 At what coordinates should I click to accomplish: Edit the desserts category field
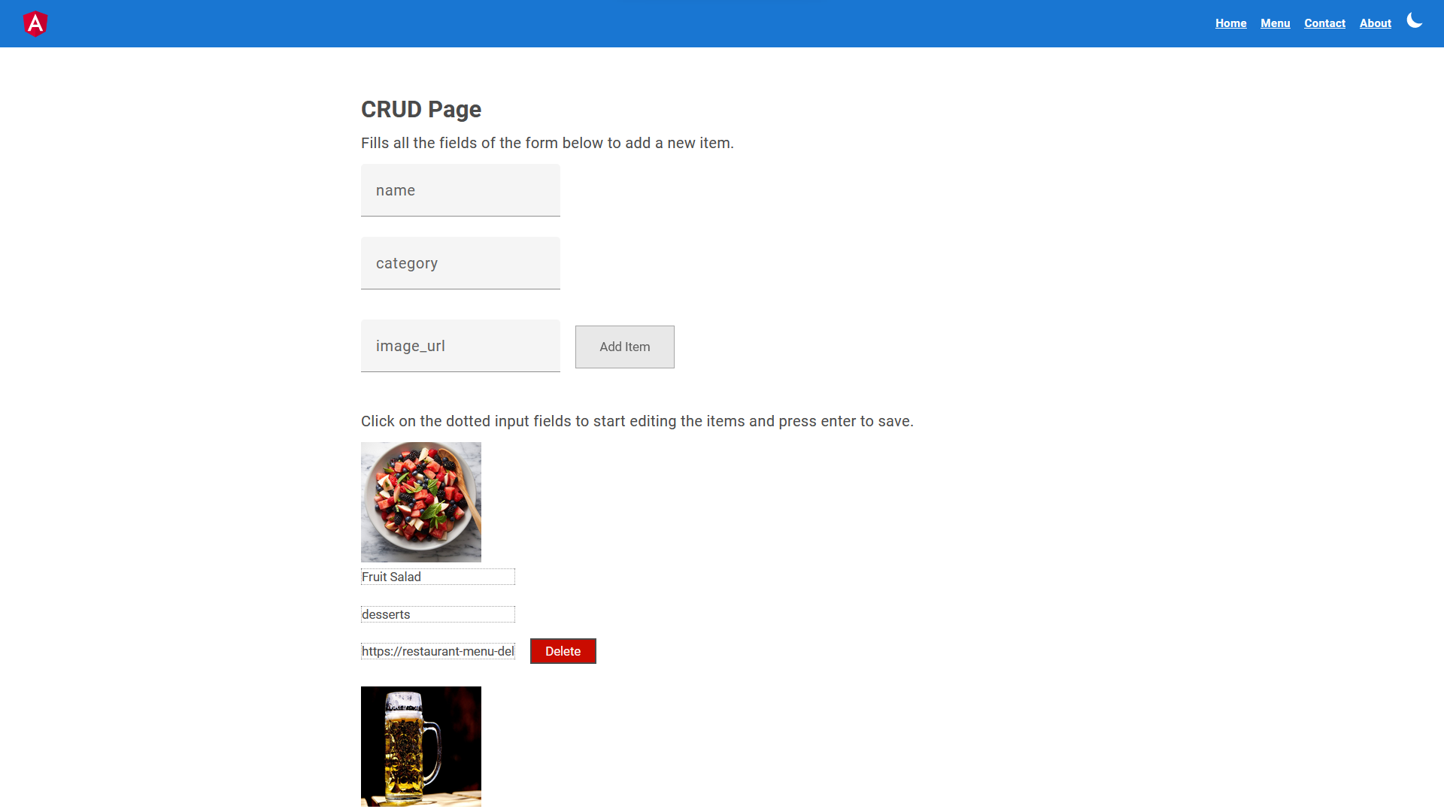point(438,614)
